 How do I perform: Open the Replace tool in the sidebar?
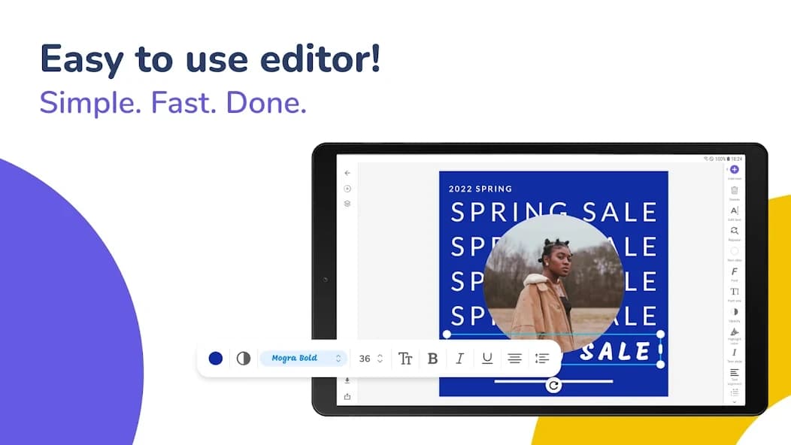pos(734,231)
